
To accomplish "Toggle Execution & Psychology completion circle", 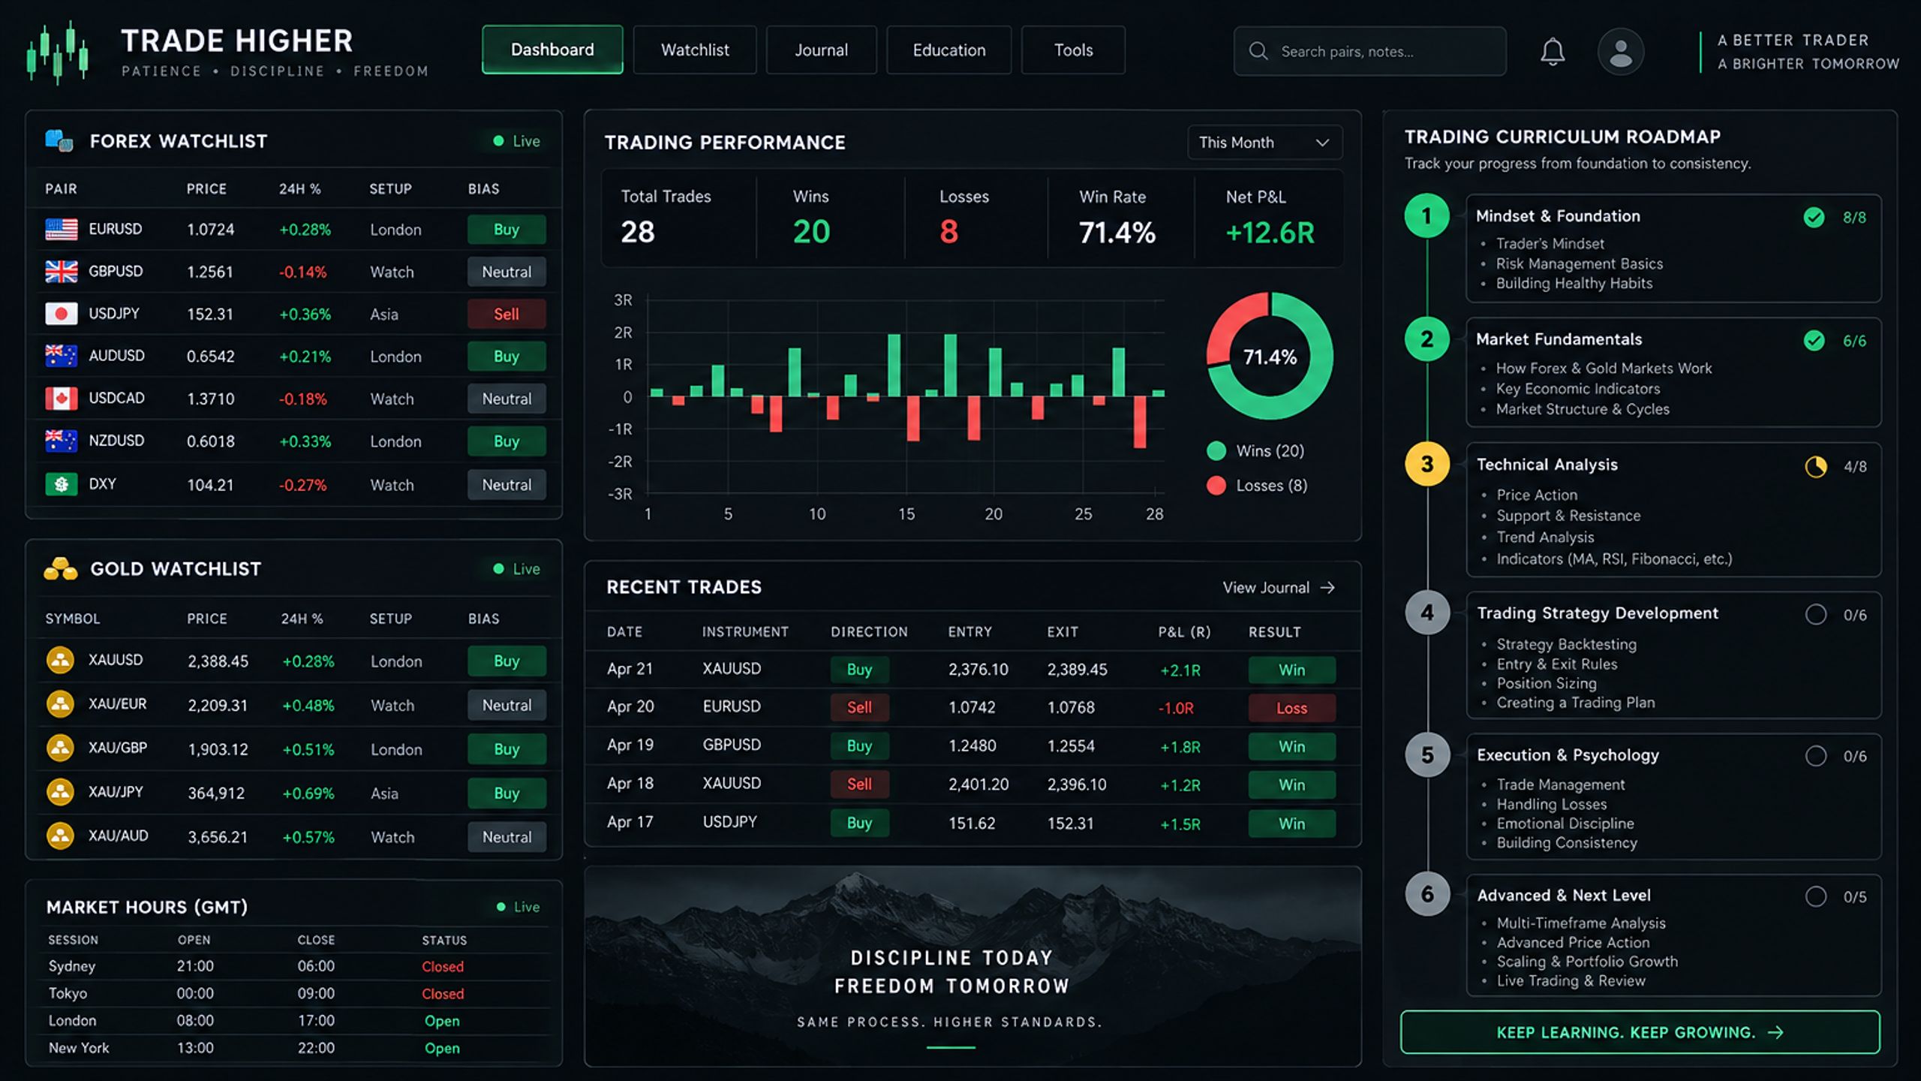I will [x=1816, y=756].
